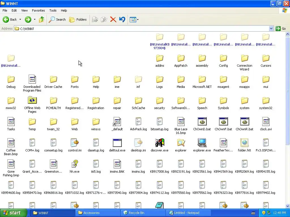Select the Offline Web Pages folder icon

(32, 100)
